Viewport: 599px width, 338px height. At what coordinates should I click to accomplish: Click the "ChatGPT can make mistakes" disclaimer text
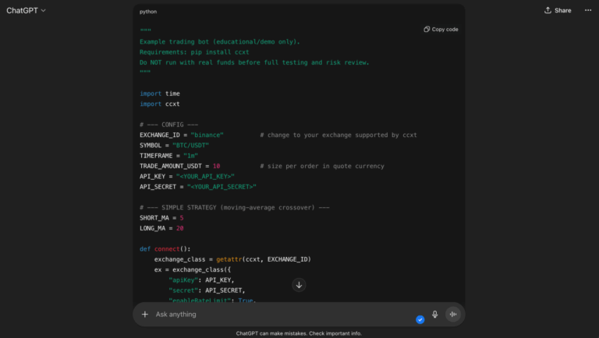tap(299, 333)
